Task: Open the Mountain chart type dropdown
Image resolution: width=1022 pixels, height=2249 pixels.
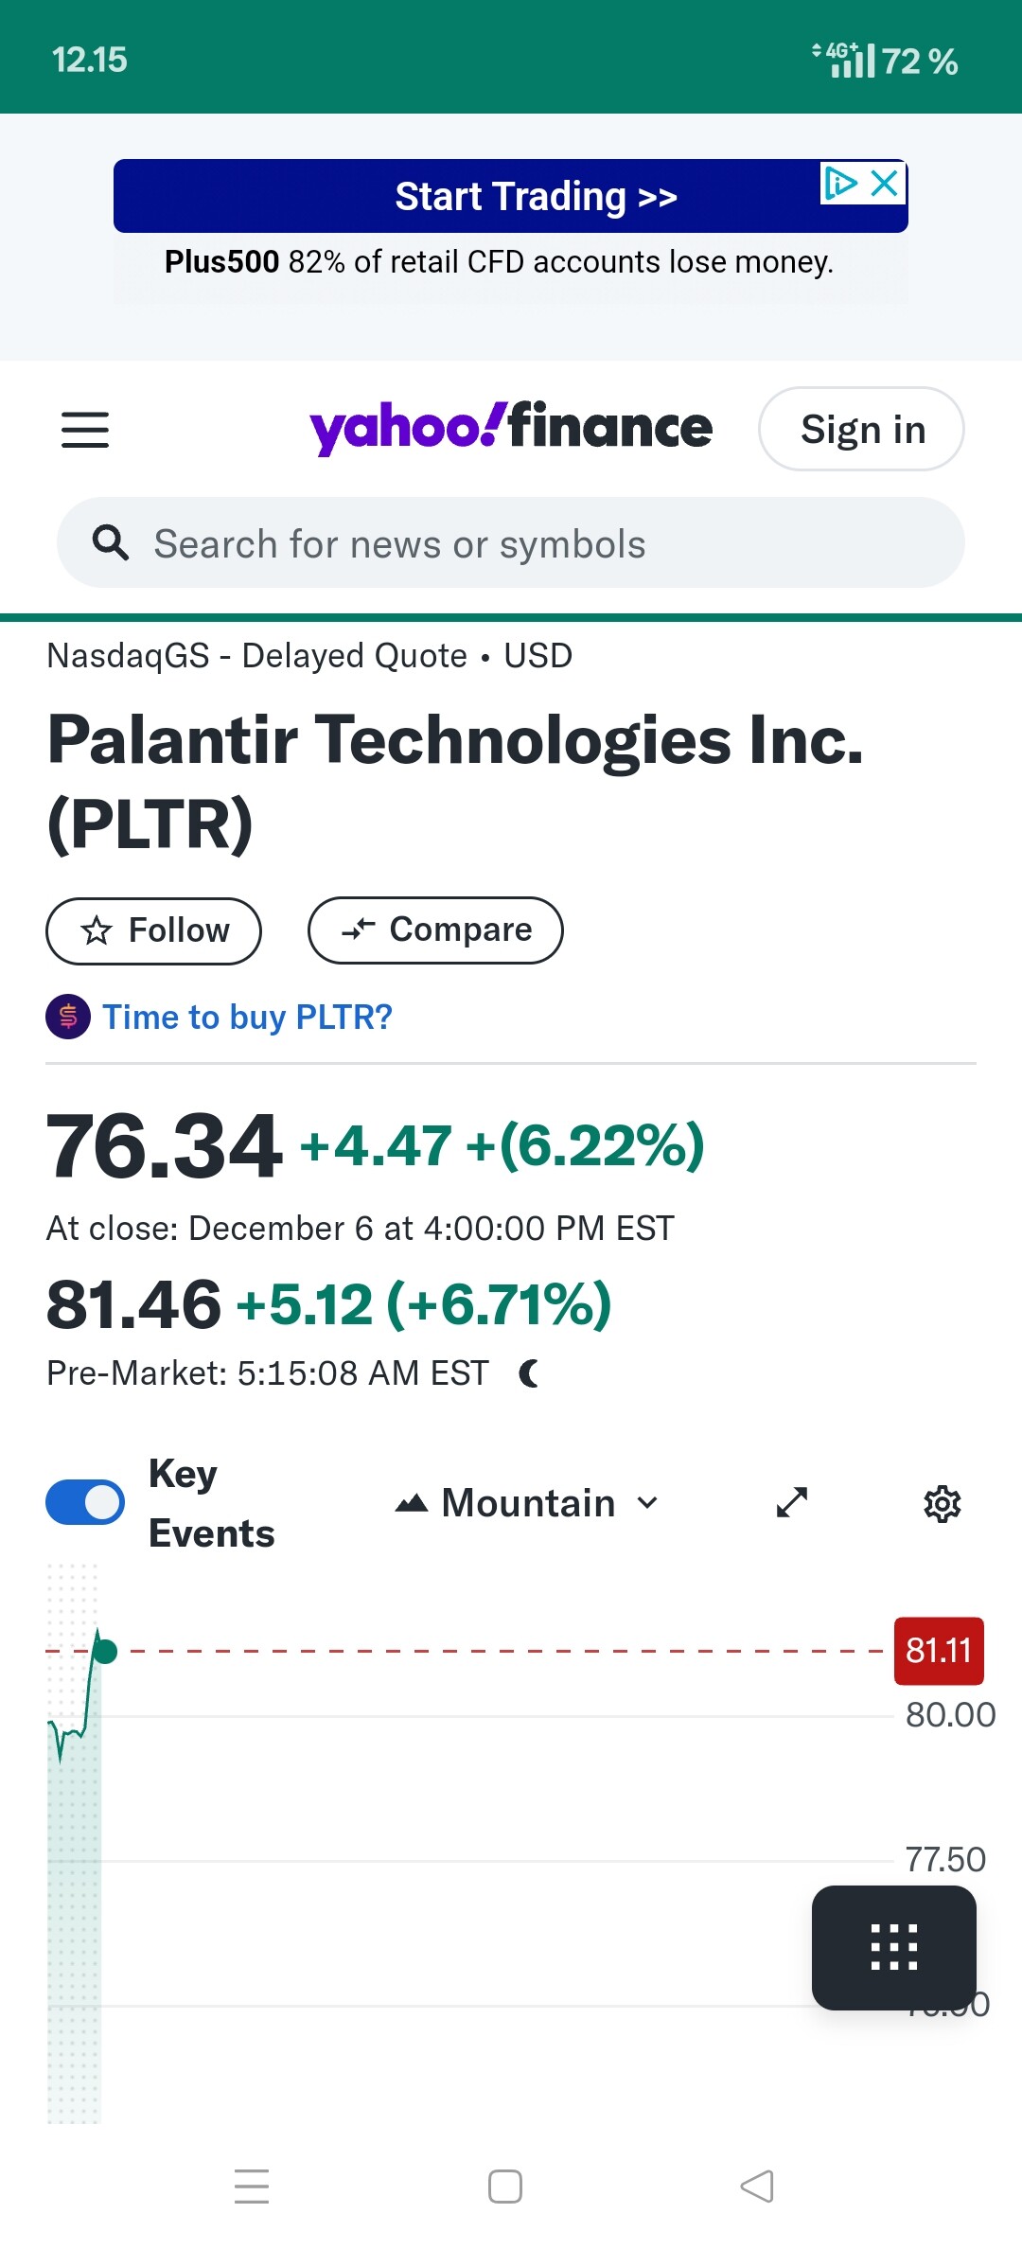Action: pos(527,1503)
